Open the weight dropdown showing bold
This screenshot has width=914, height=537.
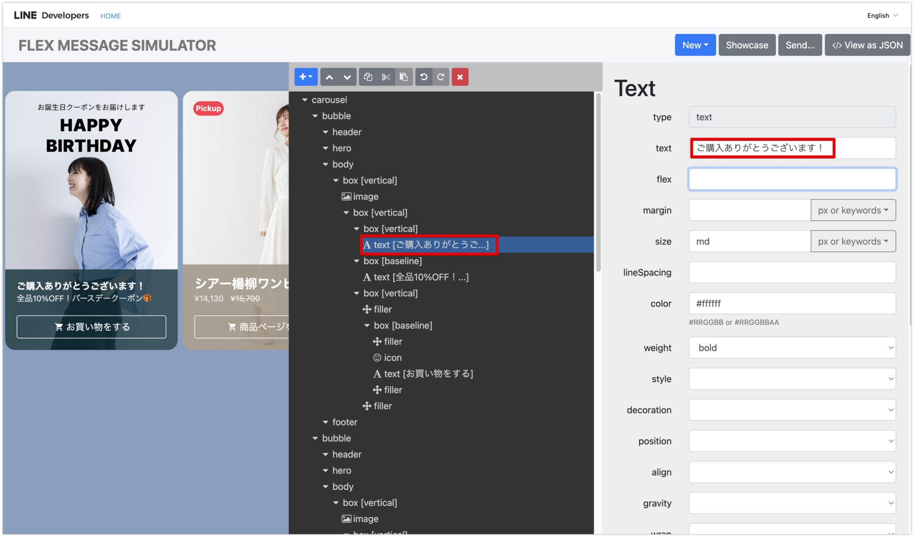(x=792, y=348)
